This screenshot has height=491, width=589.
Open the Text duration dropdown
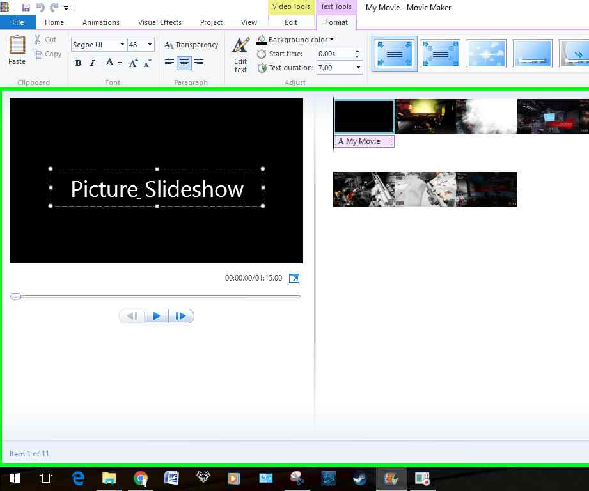357,68
